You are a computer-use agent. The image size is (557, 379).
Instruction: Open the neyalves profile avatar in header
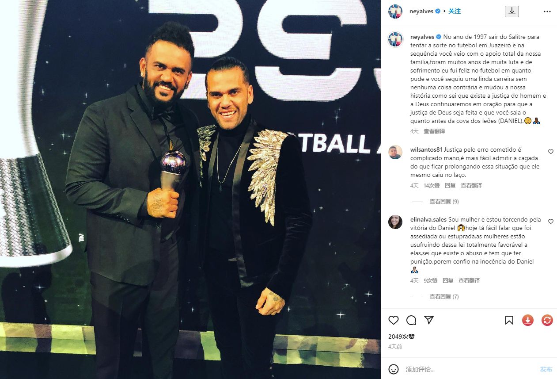(x=395, y=11)
